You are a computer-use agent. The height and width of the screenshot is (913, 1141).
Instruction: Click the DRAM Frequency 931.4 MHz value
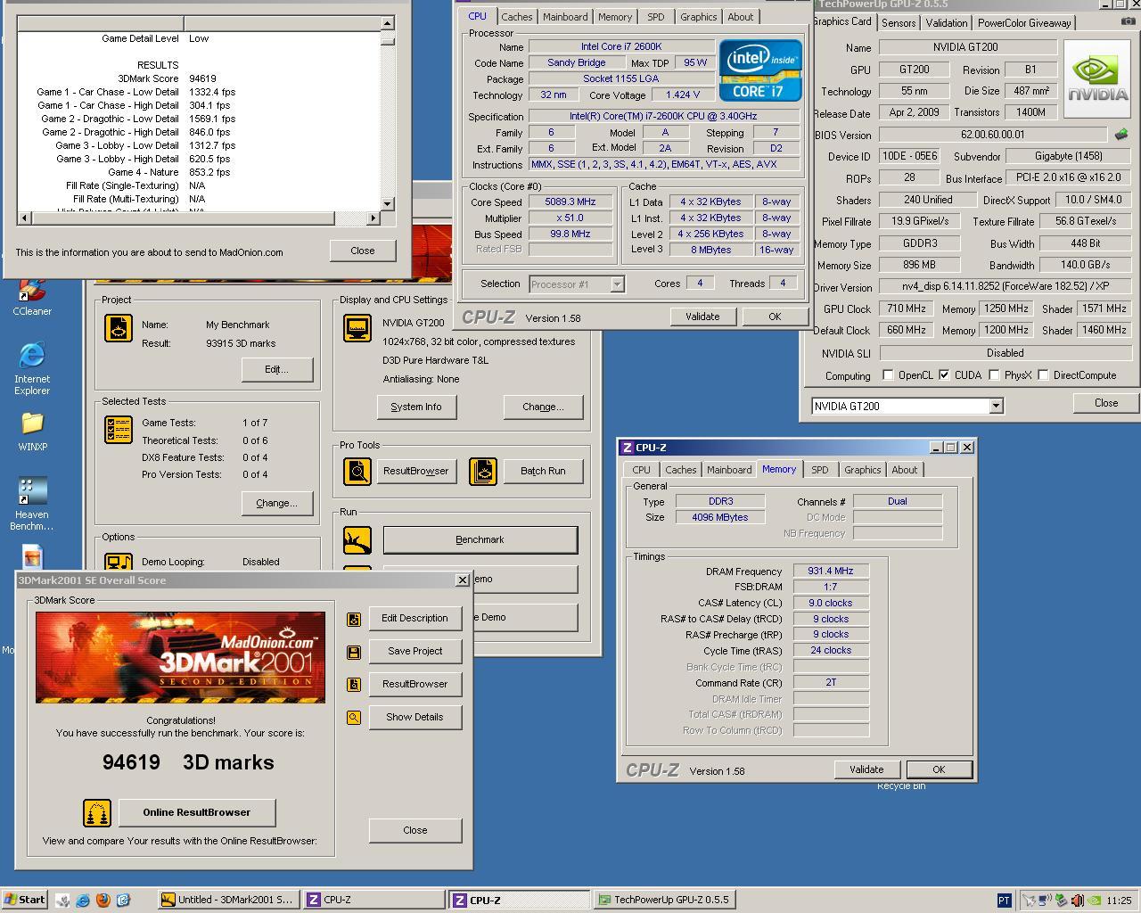(x=831, y=571)
